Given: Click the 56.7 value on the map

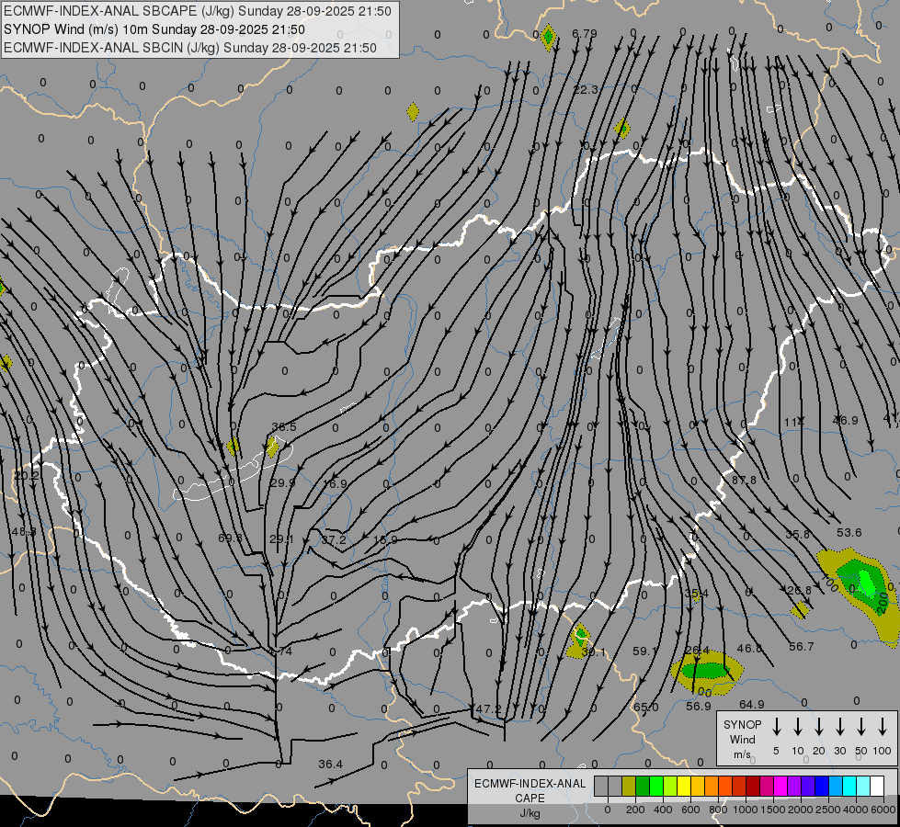Looking at the screenshot, I should click(x=802, y=647).
